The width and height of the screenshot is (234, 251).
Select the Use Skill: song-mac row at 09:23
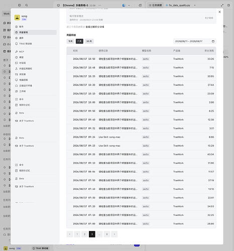tap(141, 146)
